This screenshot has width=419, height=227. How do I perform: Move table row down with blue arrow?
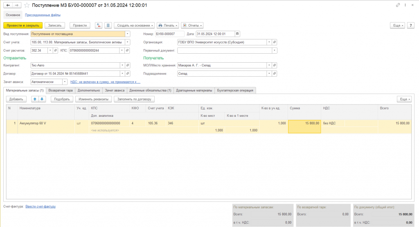pyautogui.click(x=42, y=99)
